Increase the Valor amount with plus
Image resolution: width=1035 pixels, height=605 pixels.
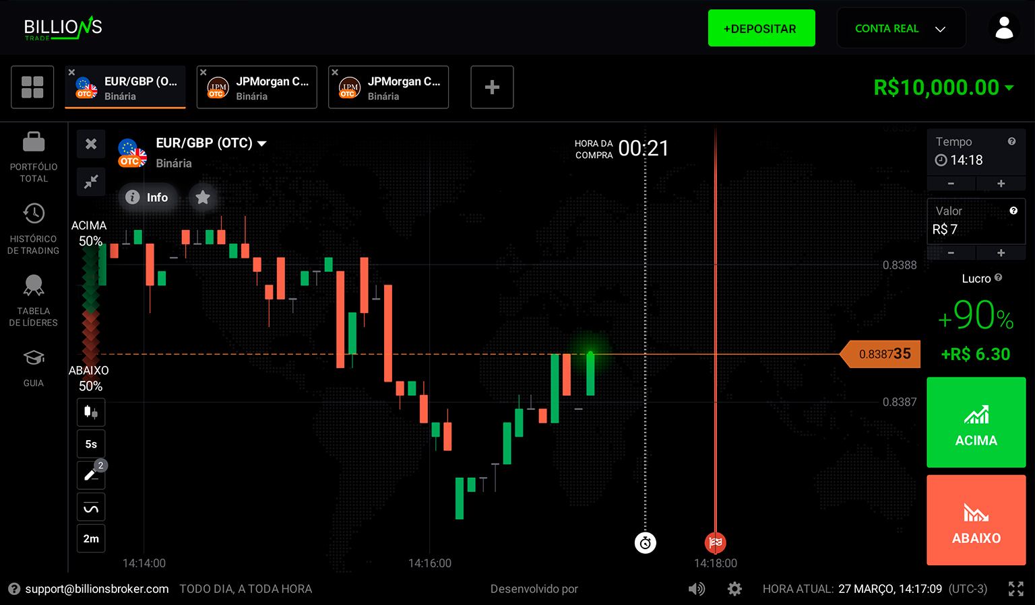pos(1001,253)
